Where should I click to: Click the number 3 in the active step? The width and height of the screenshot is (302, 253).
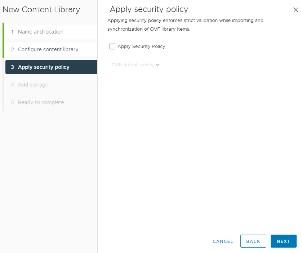pos(12,67)
